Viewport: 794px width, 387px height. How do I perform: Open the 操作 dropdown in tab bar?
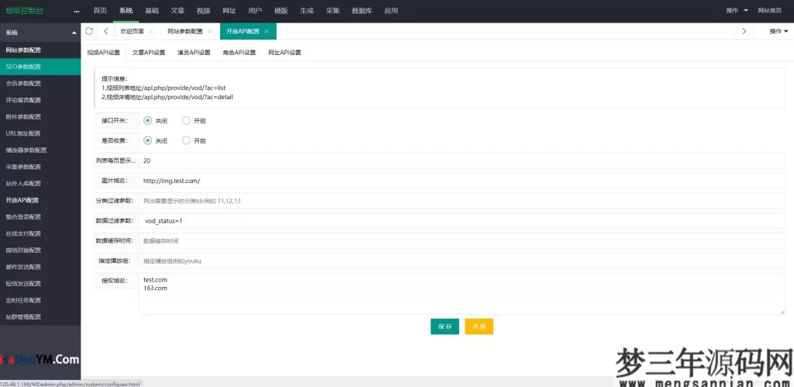[x=778, y=31]
